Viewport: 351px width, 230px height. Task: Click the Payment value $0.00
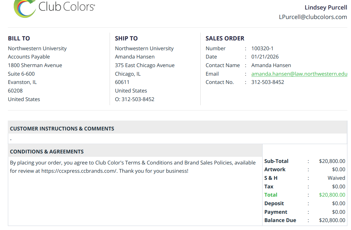point(339,212)
